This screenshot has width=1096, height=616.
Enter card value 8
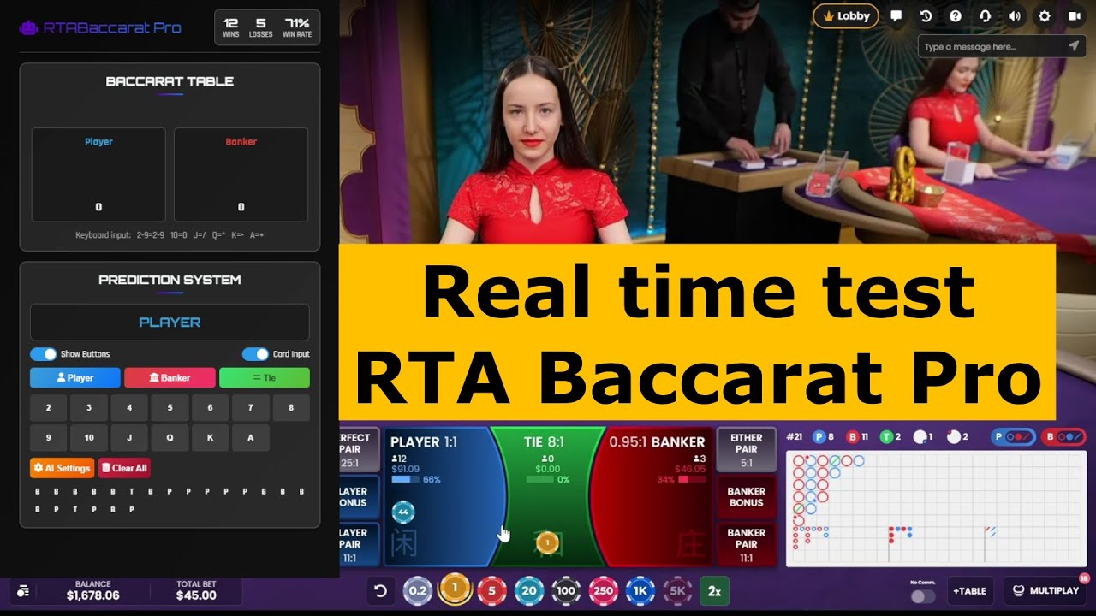pyautogui.click(x=291, y=408)
